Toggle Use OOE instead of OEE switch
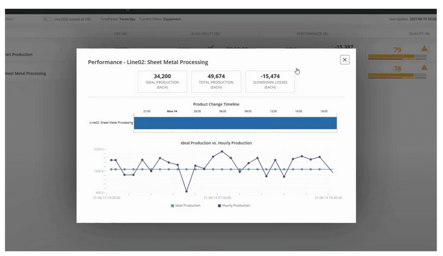Screen dimensions: 443x256 (47, 19)
